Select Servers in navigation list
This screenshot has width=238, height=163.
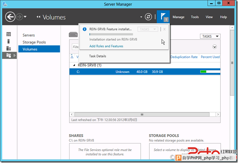pyautogui.click(x=29, y=35)
